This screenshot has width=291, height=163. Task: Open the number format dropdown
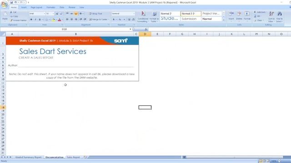(x=134, y=14)
